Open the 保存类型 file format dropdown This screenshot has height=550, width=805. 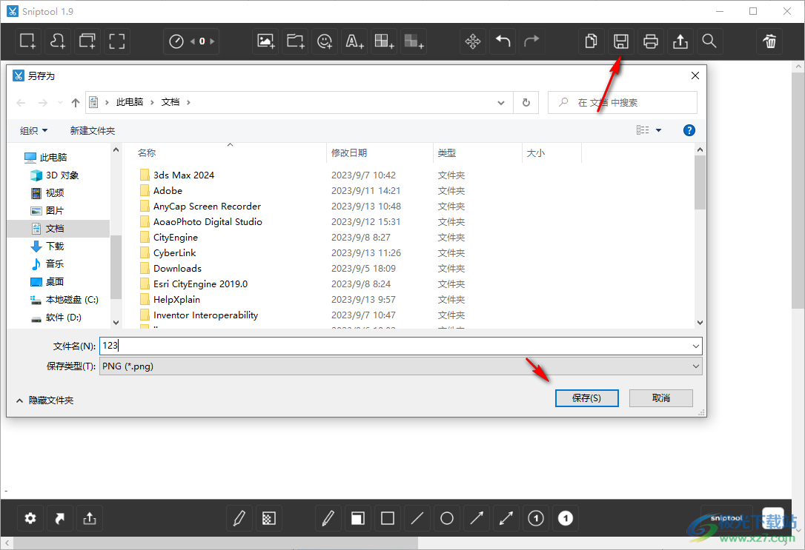[x=695, y=366]
